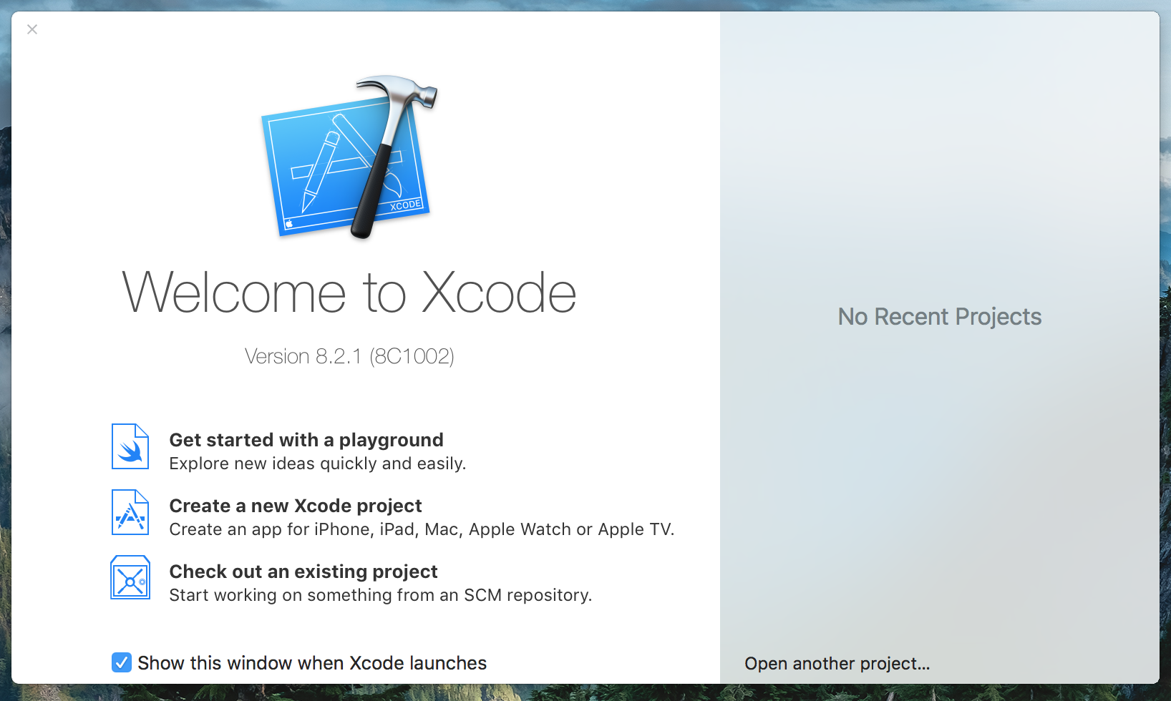
Task: Click 'Create an app for iPhone, iPad' description
Action: click(x=422, y=529)
